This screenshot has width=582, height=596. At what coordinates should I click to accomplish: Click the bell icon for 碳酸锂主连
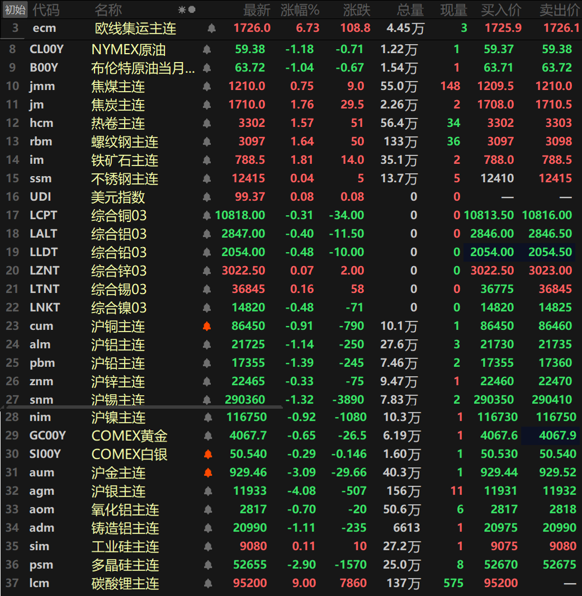[206, 583]
